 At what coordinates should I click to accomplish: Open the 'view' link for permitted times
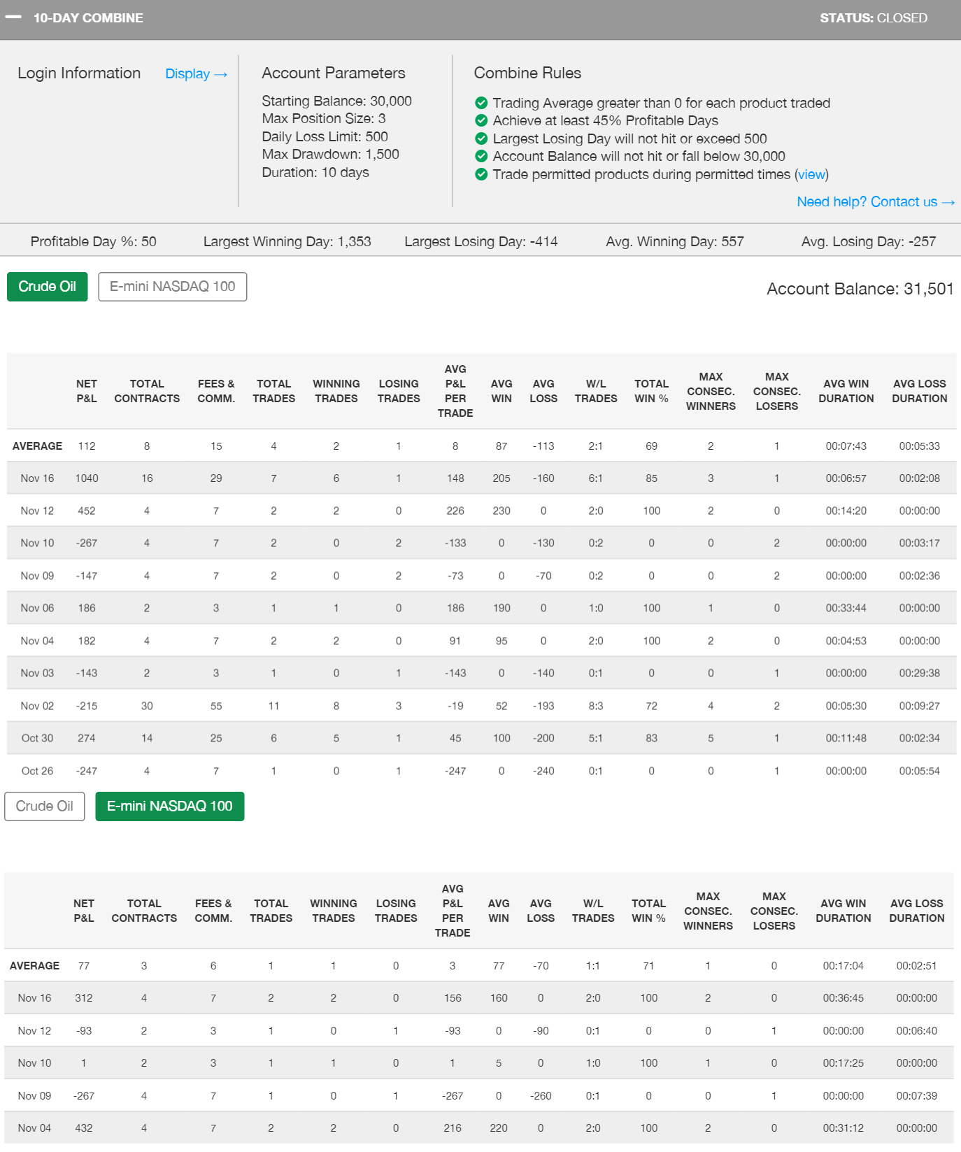[x=811, y=174]
